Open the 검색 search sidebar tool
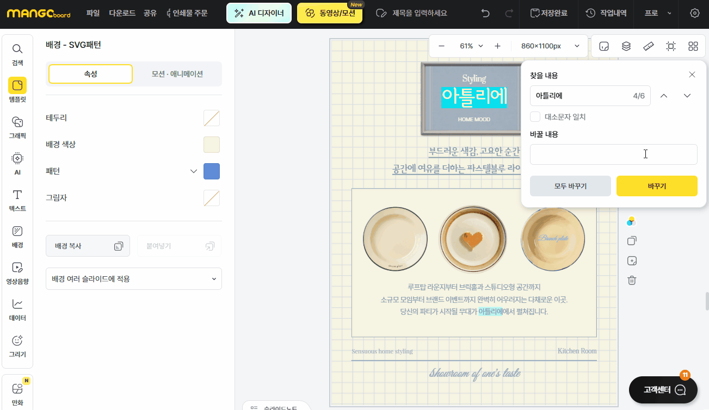 tap(17, 54)
